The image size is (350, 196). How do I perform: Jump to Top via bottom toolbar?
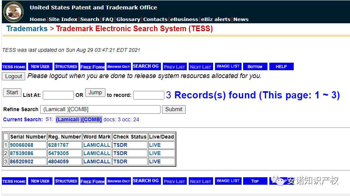tap(255, 181)
